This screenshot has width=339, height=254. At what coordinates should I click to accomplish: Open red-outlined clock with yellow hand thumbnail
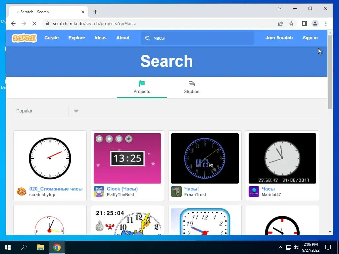(x=50, y=221)
